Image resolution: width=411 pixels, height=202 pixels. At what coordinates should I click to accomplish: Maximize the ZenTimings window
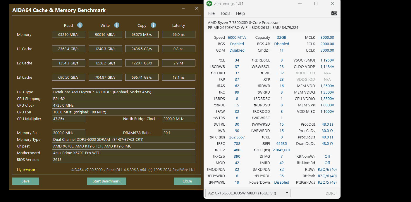click(x=316, y=3)
